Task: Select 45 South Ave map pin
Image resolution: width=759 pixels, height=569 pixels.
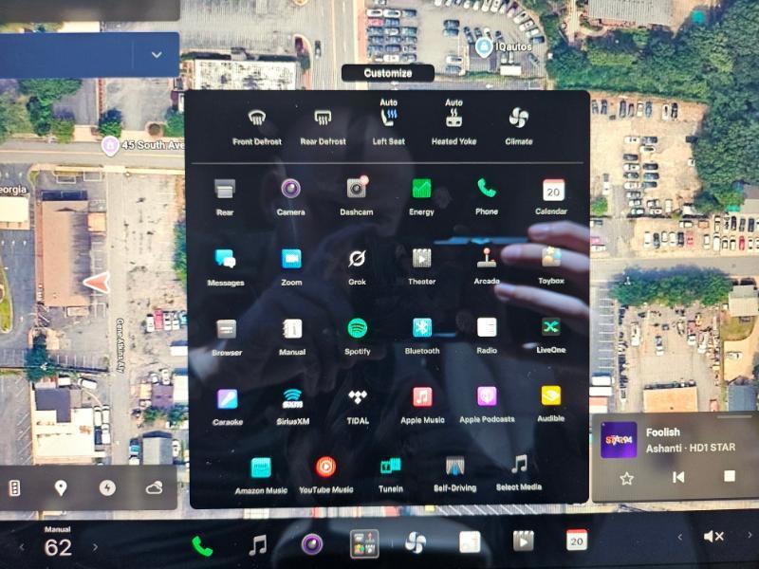Action: click(110, 145)
